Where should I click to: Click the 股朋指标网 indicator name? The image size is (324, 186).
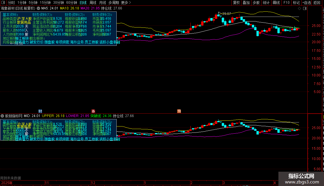click(x=14, y=116)
